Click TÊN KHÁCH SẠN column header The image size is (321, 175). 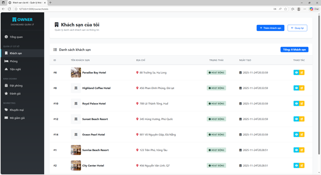click(80, 60)
